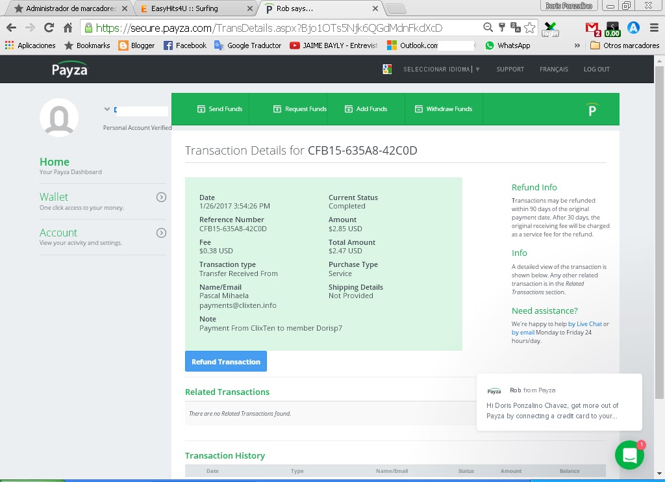
Task: Switch to the Administrador de marcadores tab
Action: (x=70, y=8)
